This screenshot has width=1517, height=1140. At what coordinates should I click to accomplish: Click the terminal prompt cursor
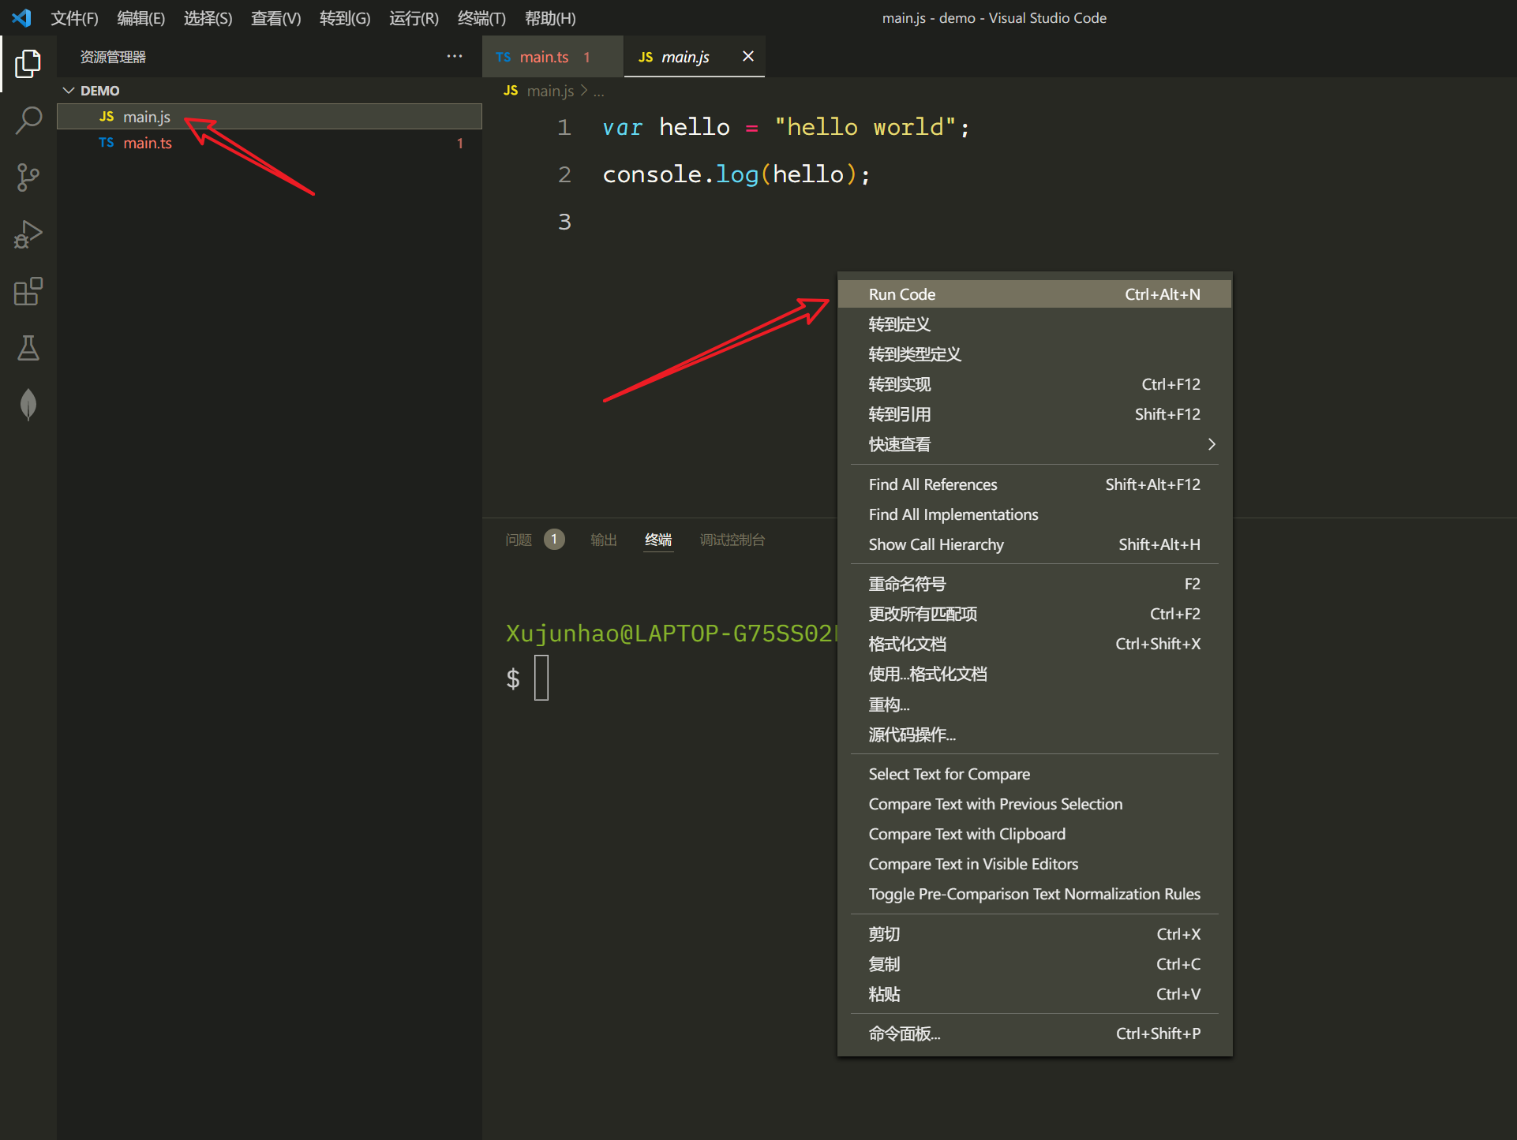541,678
